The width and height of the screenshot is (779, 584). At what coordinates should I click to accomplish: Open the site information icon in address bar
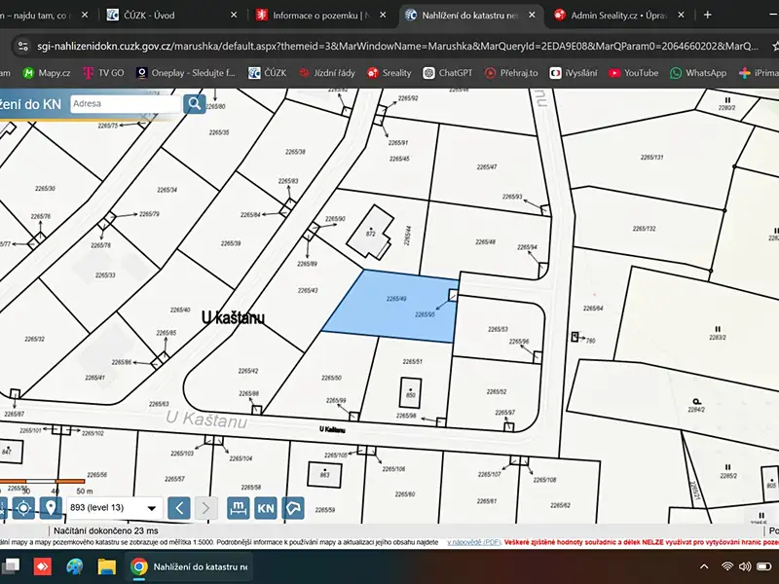pyautogui.click(x=22, y=46)
